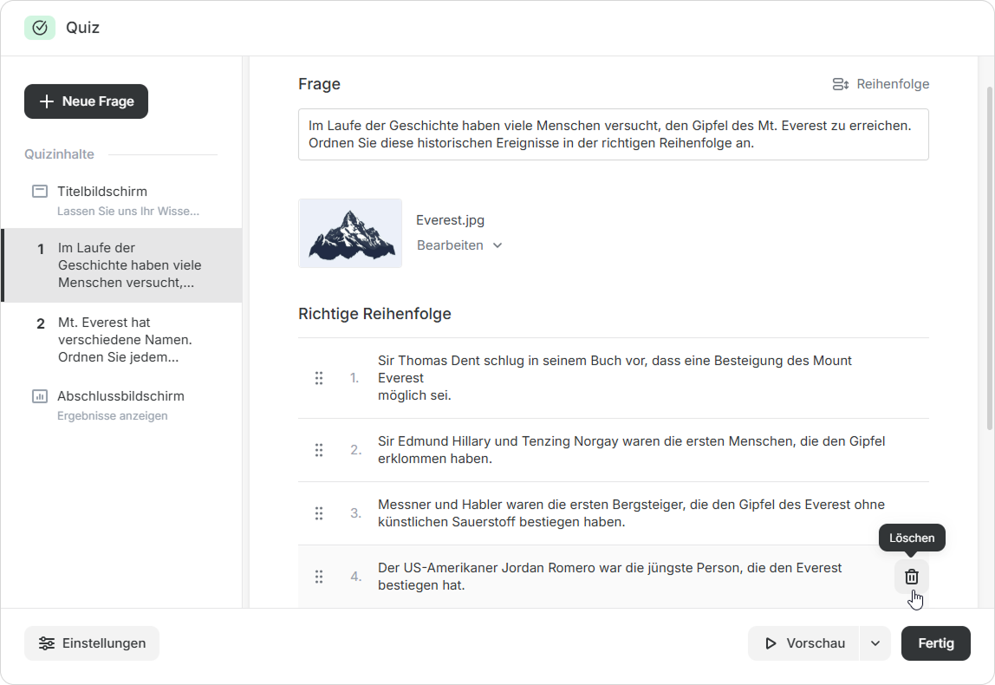Start the Vorschau preview

(x=803, y=643)
